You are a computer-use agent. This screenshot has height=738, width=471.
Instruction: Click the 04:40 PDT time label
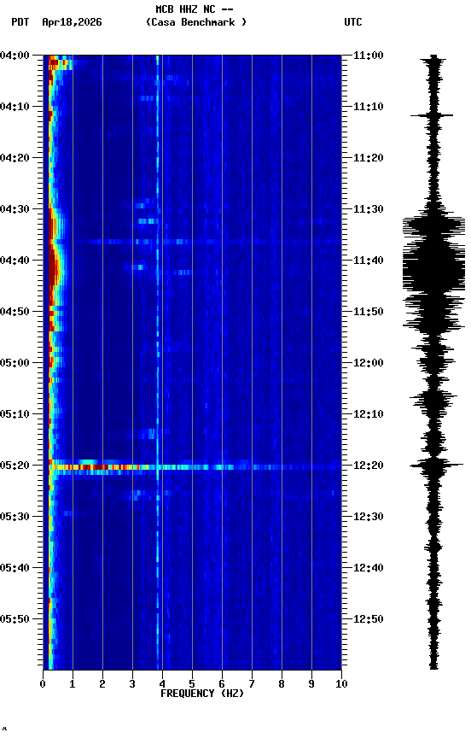[15, 261]
